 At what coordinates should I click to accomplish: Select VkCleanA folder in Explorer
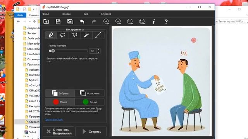[x=33, y=96]
